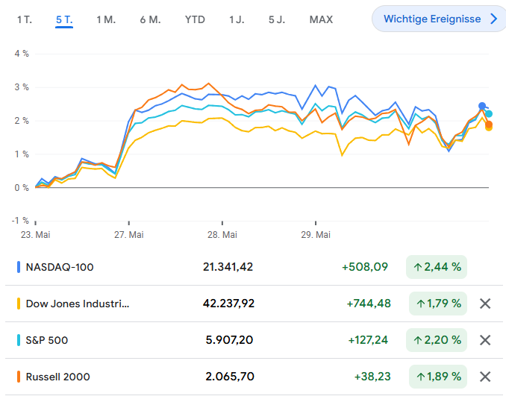Switch chart to 1 M. range
This screenshot has height=399, width=506.
tap(106, 19)
